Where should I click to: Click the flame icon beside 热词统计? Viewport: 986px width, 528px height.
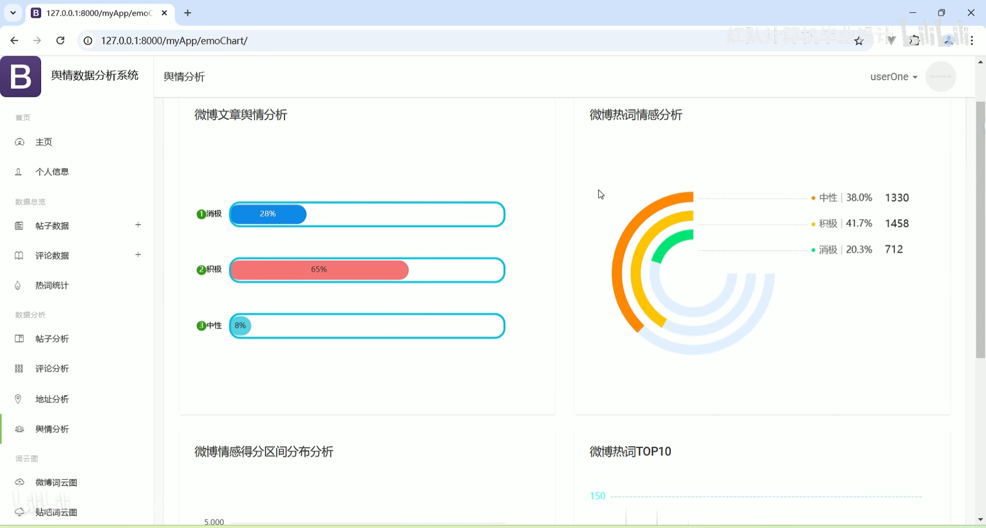18,286
